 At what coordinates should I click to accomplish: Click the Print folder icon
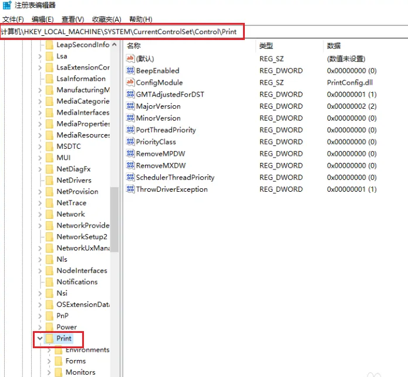coord(49,338)
